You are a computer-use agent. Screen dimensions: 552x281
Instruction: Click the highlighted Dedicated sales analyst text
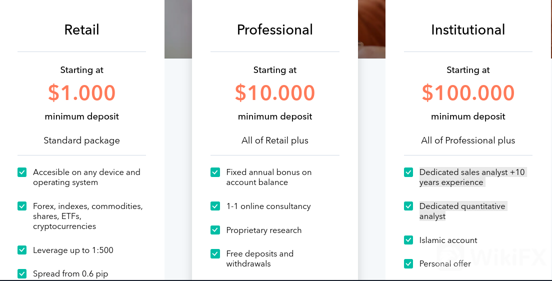tap(472, 177)
